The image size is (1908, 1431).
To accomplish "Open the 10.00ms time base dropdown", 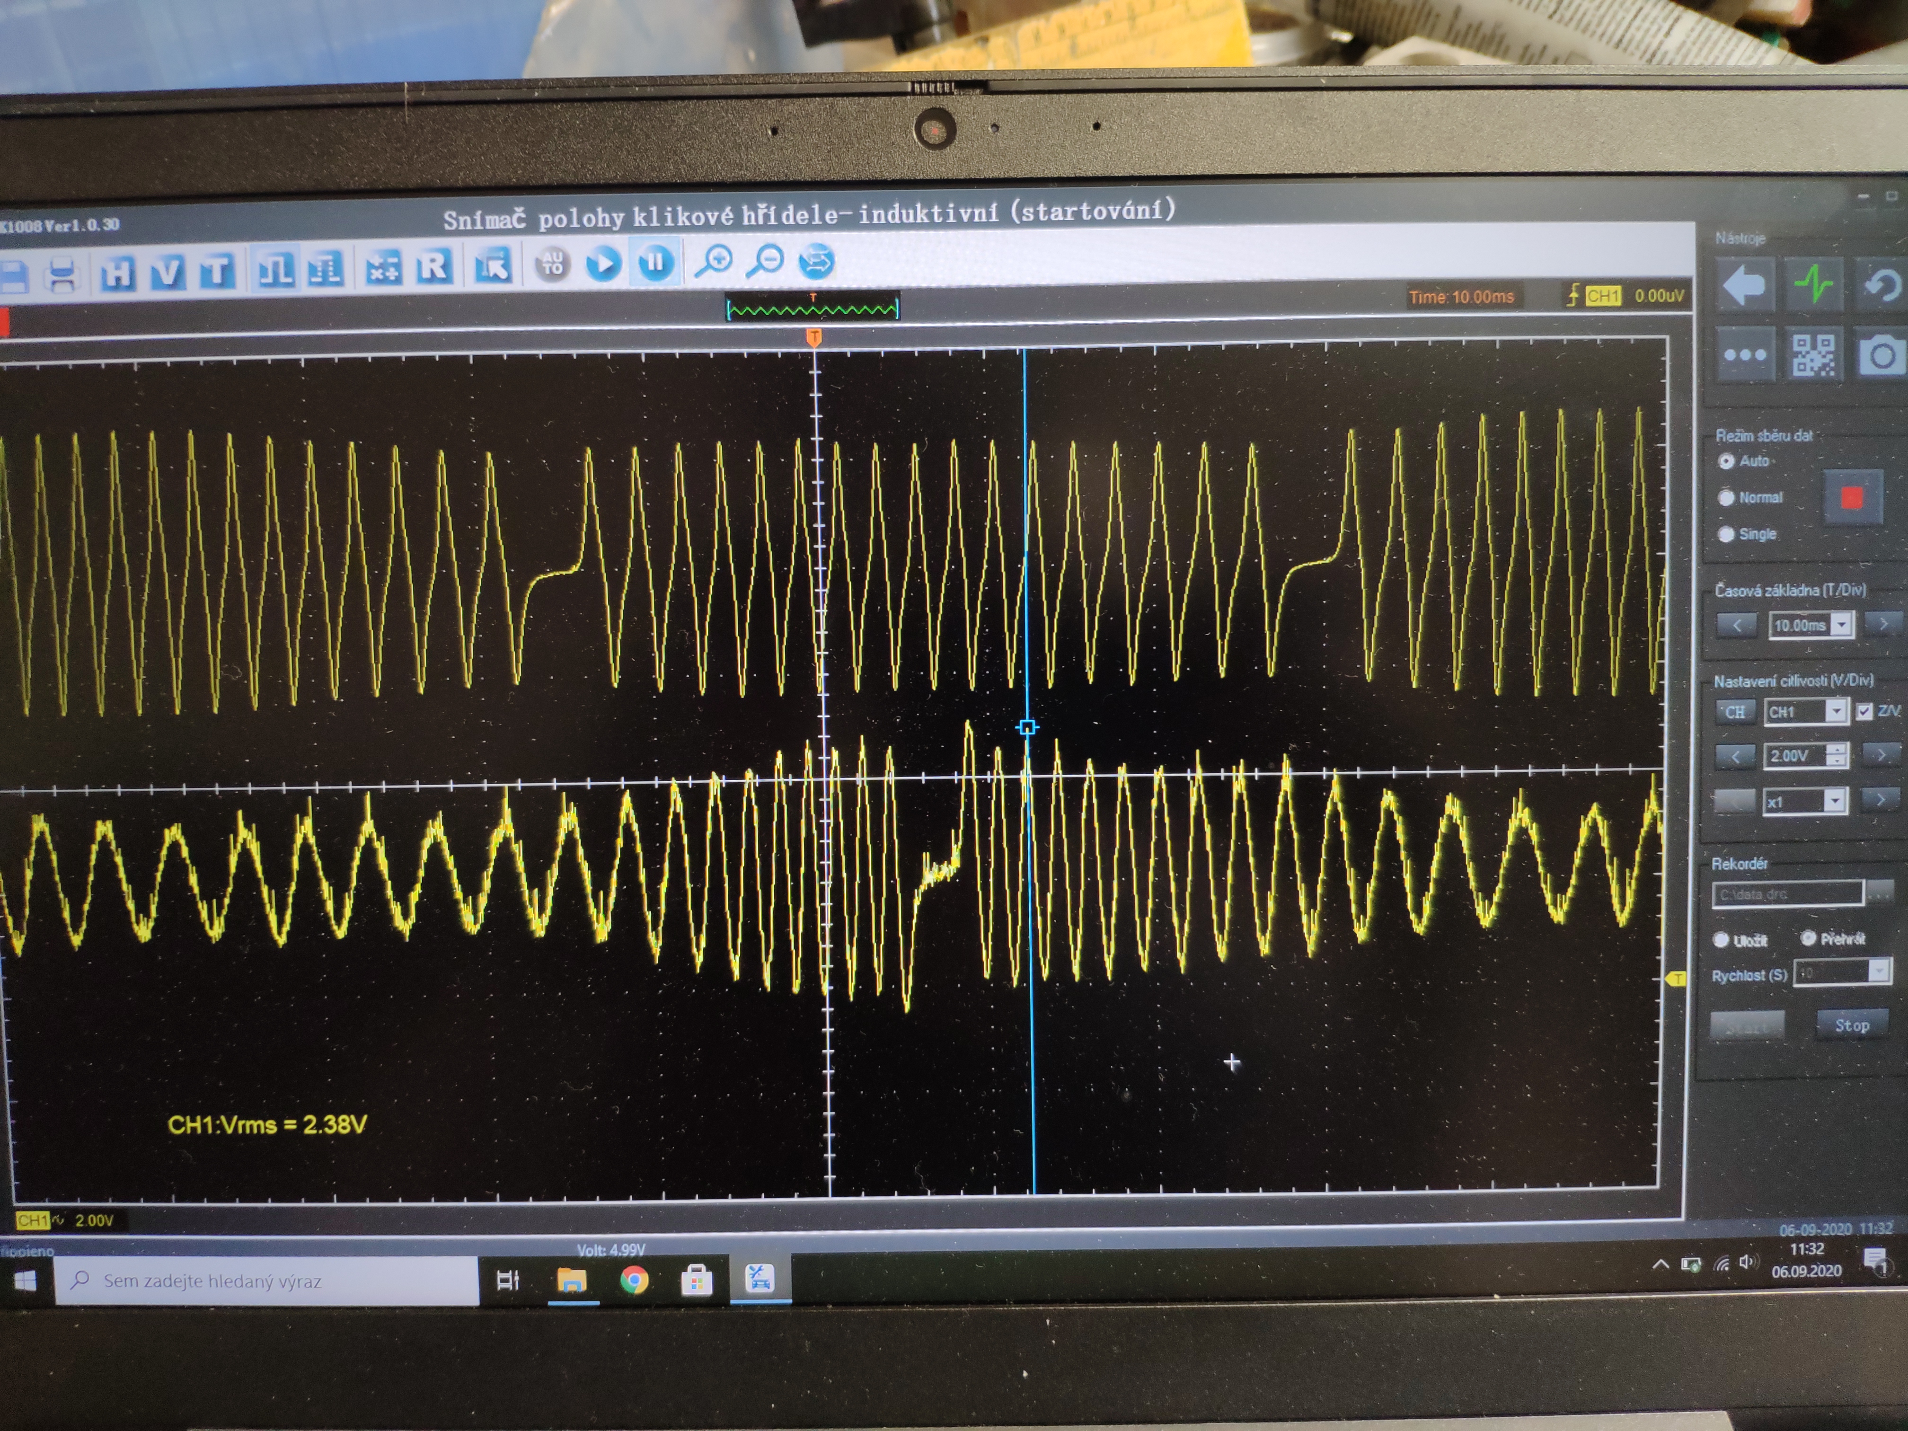I will [x=1842, y=625].
